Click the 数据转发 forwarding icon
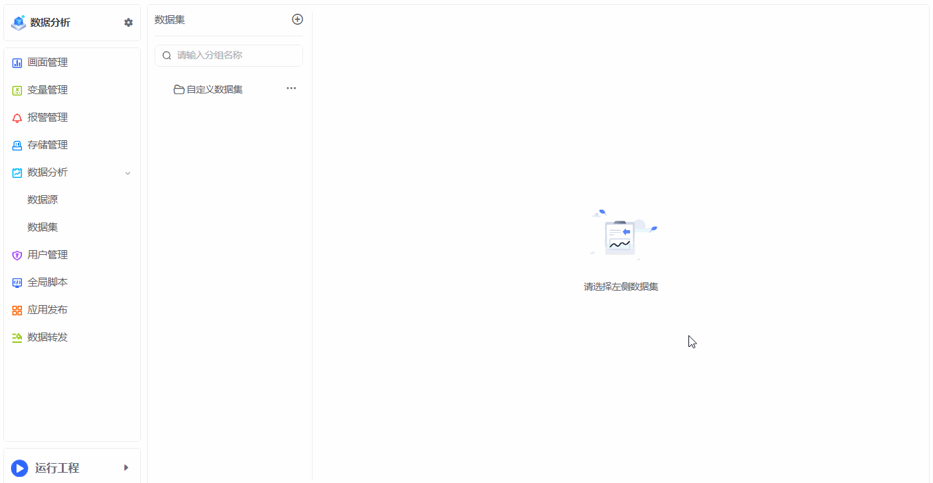 (x=17, y=338)
